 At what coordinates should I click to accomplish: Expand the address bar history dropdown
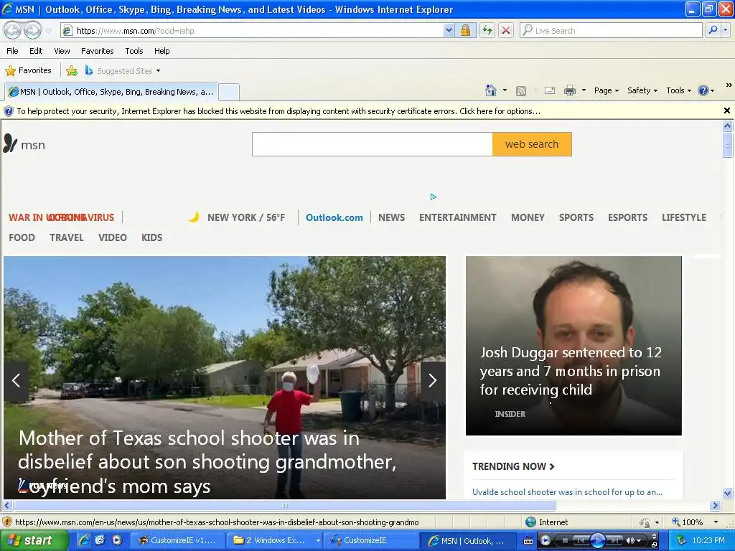click(x=449, y=31)
